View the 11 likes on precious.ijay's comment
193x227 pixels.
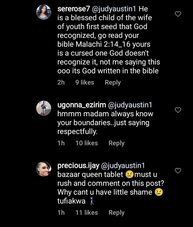pyautogui.click(x=87, y=213)
